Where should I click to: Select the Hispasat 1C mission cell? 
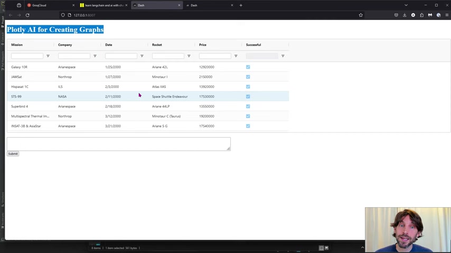pyautogui.click(x=31, y=87)
